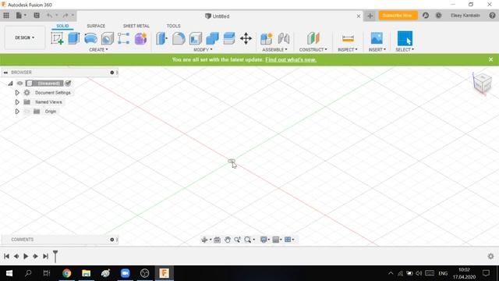
Task: Undo the last action
Action: pos(49,16)
